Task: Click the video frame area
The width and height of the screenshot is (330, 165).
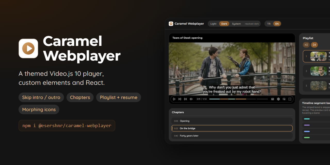Action: [x=232, y=69]
